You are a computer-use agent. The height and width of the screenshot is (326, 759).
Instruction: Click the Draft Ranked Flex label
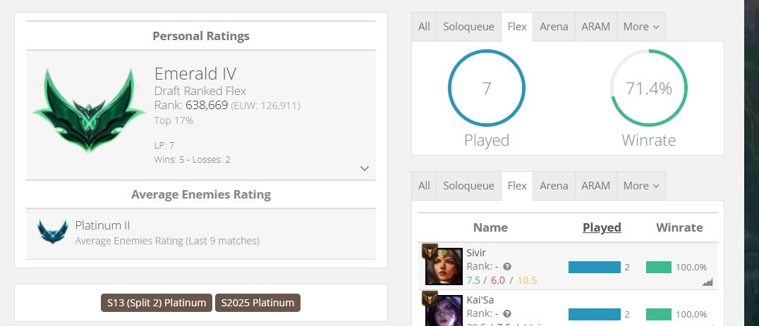[x=200, y=91]
